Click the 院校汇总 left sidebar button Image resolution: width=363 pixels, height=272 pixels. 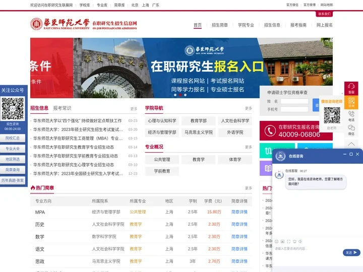pyautogui.click(x=13, y=138)
